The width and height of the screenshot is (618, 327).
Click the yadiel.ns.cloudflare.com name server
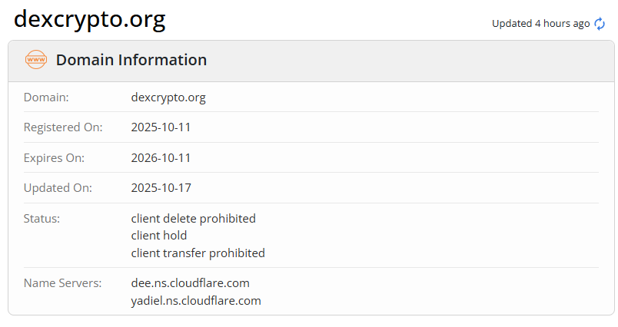(196, 300)
